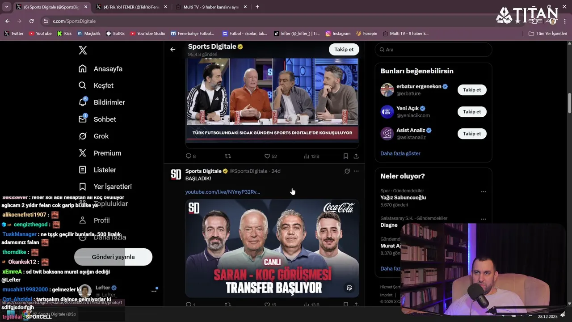This screenshot has height=322, width=572.
Task: Switch to Tek Yol FENER browser tab
Action: coord(130,7)
